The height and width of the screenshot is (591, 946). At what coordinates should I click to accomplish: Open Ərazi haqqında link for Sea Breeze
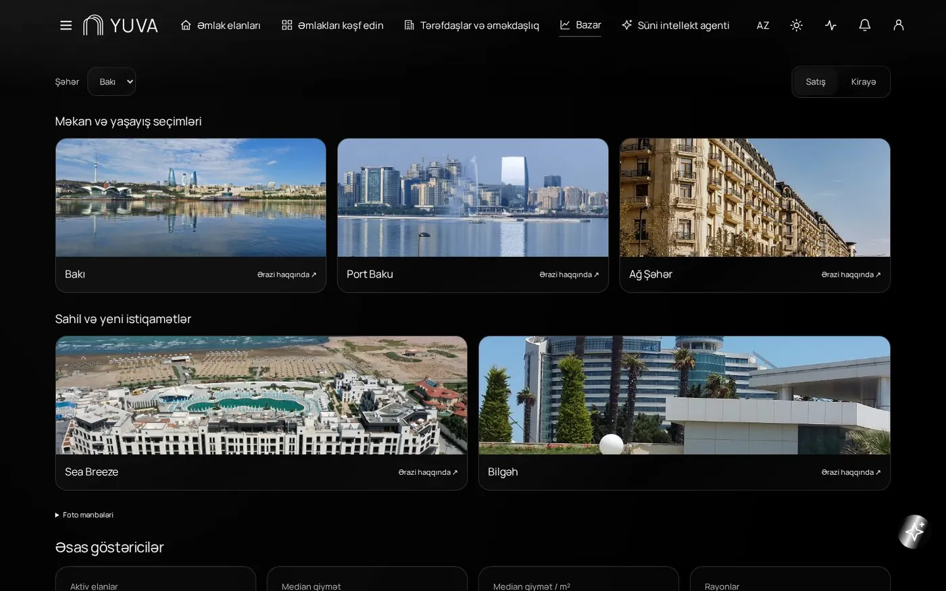tap(428, 472)
